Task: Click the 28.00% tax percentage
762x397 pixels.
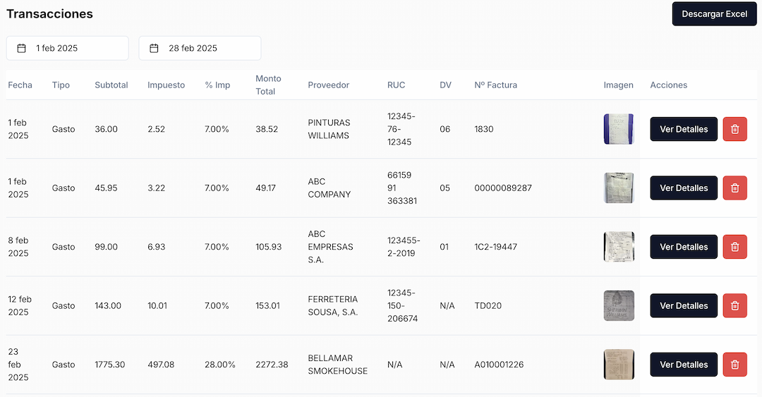Action: tap(219, 365)
